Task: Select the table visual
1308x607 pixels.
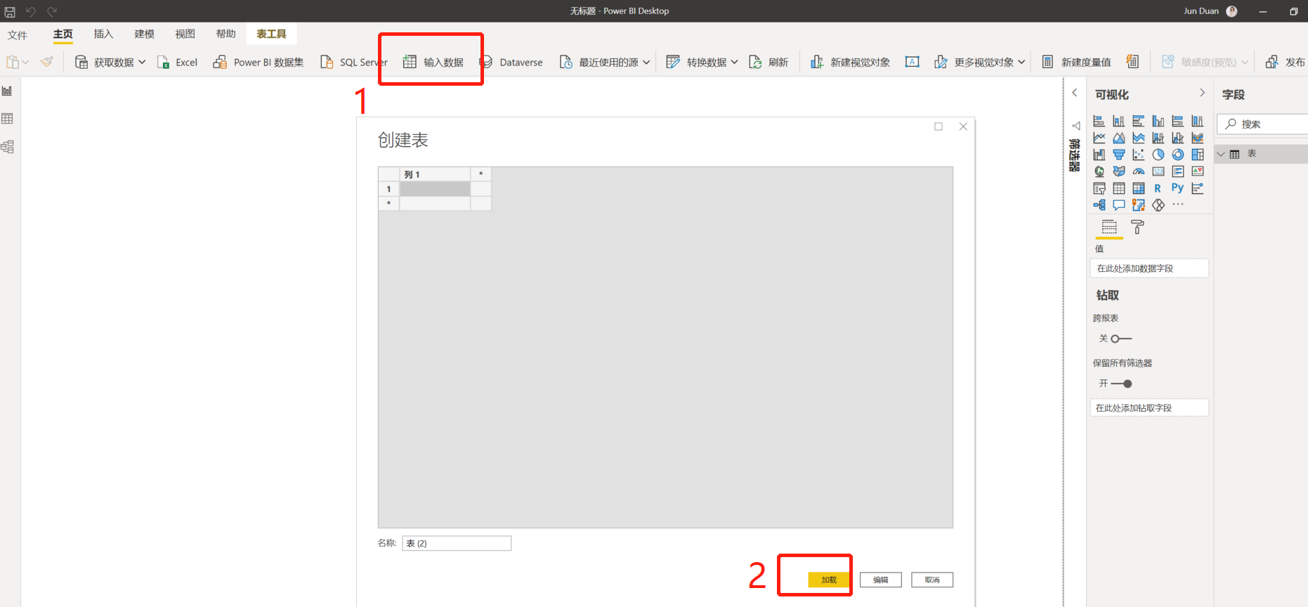Action: (x=1119, y=188)
